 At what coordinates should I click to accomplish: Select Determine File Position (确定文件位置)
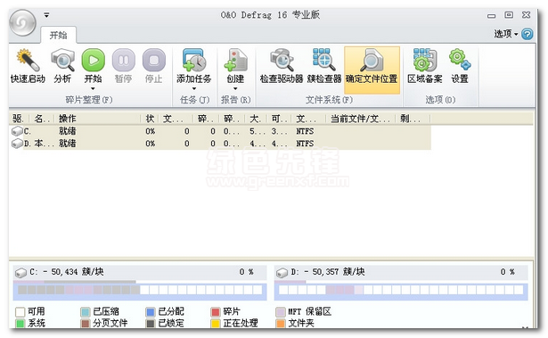[x=372, y=70]
